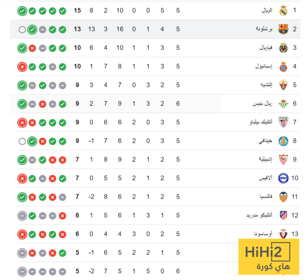Click the Valencia bat crest
304x280 pixels.
283,196
